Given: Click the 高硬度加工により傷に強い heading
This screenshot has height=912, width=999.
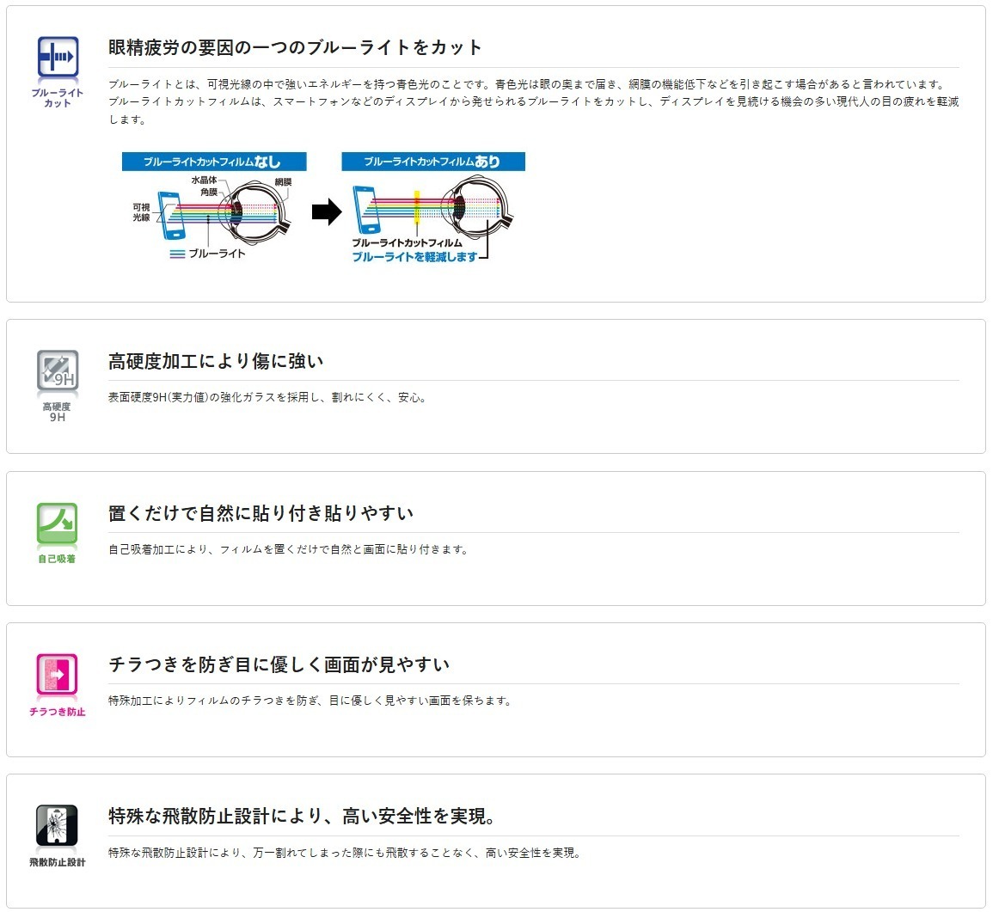Looking at the screenshot, I should point(215,361).
